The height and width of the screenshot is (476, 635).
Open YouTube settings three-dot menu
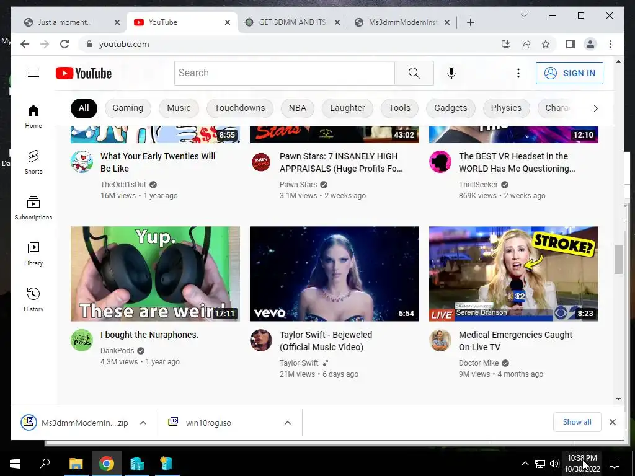518,73
